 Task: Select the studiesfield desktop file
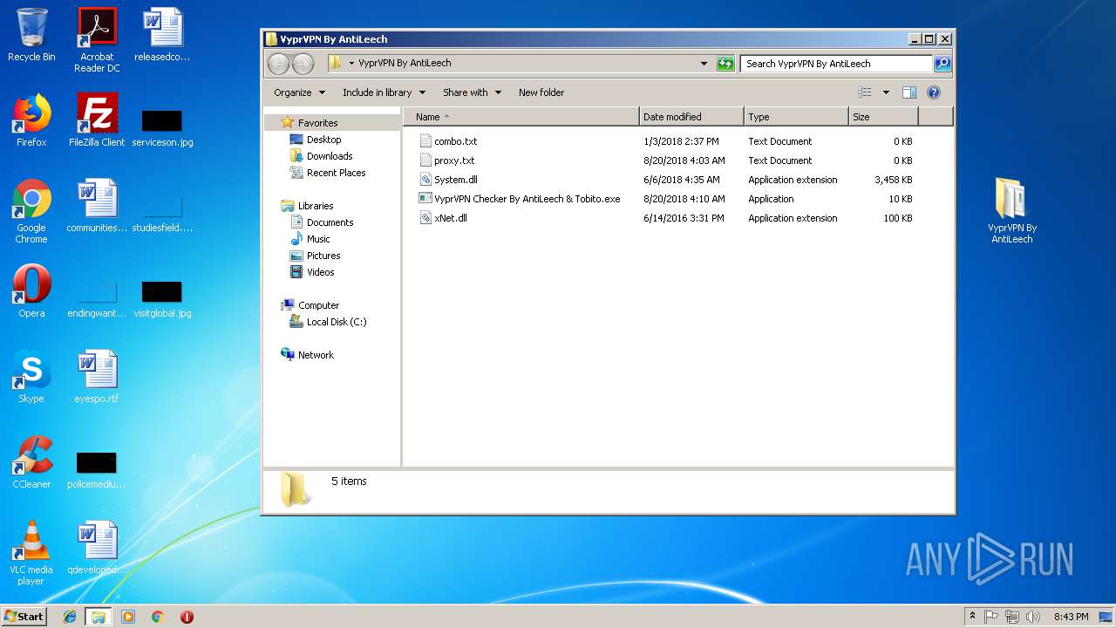[162, 215]
